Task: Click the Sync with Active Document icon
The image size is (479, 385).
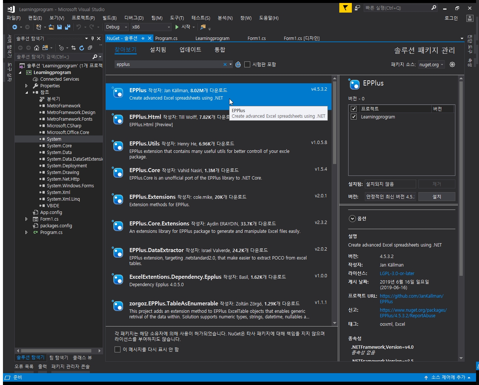Action: (x=74, y=48)
